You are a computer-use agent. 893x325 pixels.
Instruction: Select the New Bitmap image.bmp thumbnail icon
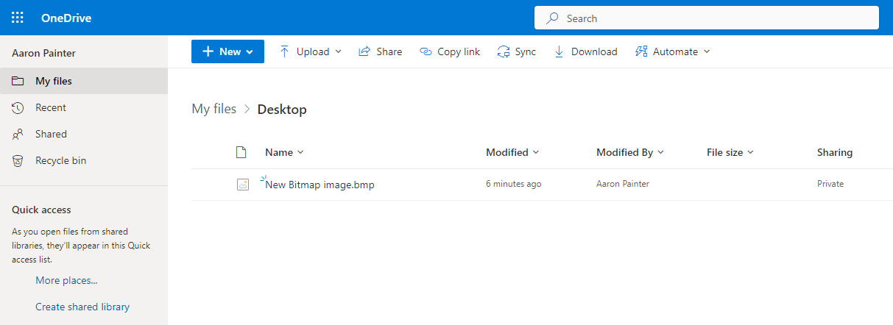click(243, 185)
